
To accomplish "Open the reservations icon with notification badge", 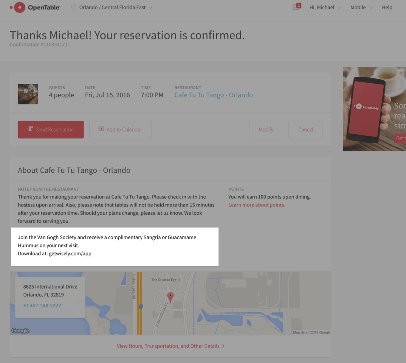I will pyautogui.click(x=296, y=7).
